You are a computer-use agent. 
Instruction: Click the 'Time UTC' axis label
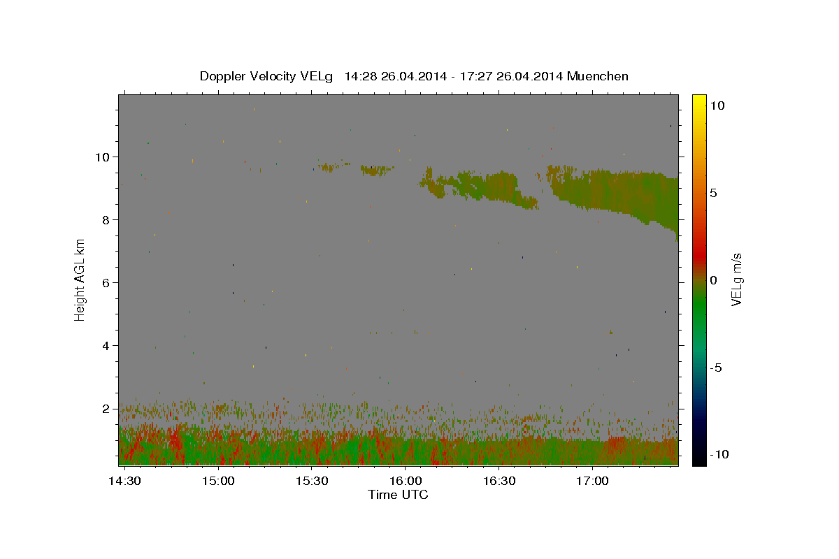[x=398, y=495]
